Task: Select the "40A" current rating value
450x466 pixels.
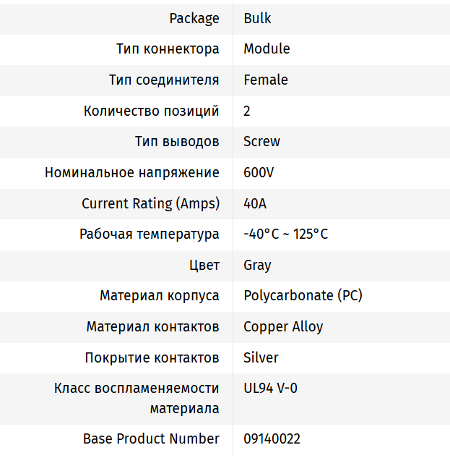Action: click(255, 203)
